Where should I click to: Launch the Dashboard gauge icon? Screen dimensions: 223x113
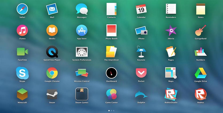111,73
